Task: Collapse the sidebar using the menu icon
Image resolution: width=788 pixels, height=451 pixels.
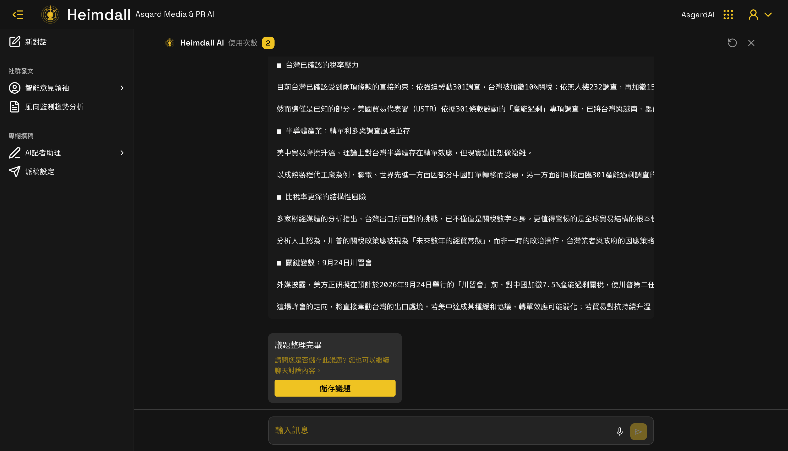Action: point(18,15)
